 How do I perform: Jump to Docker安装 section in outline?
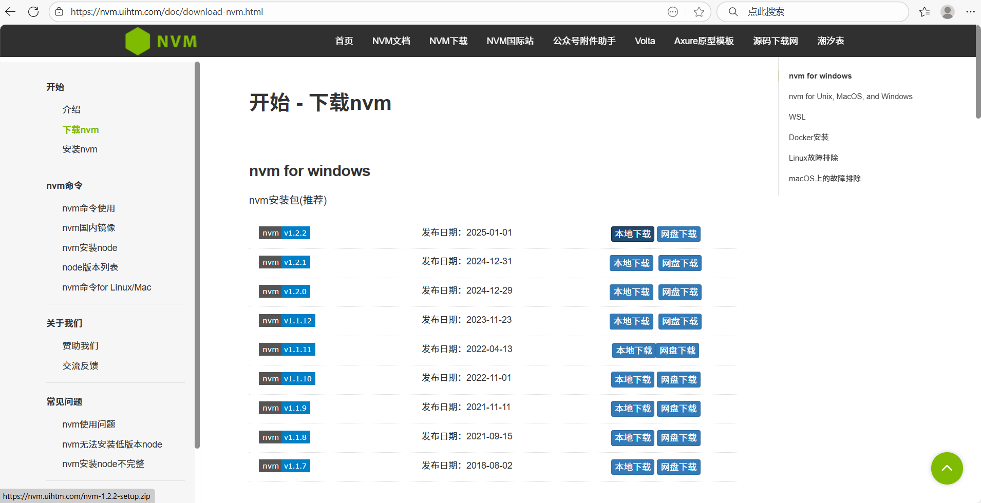tap(808, 138)
